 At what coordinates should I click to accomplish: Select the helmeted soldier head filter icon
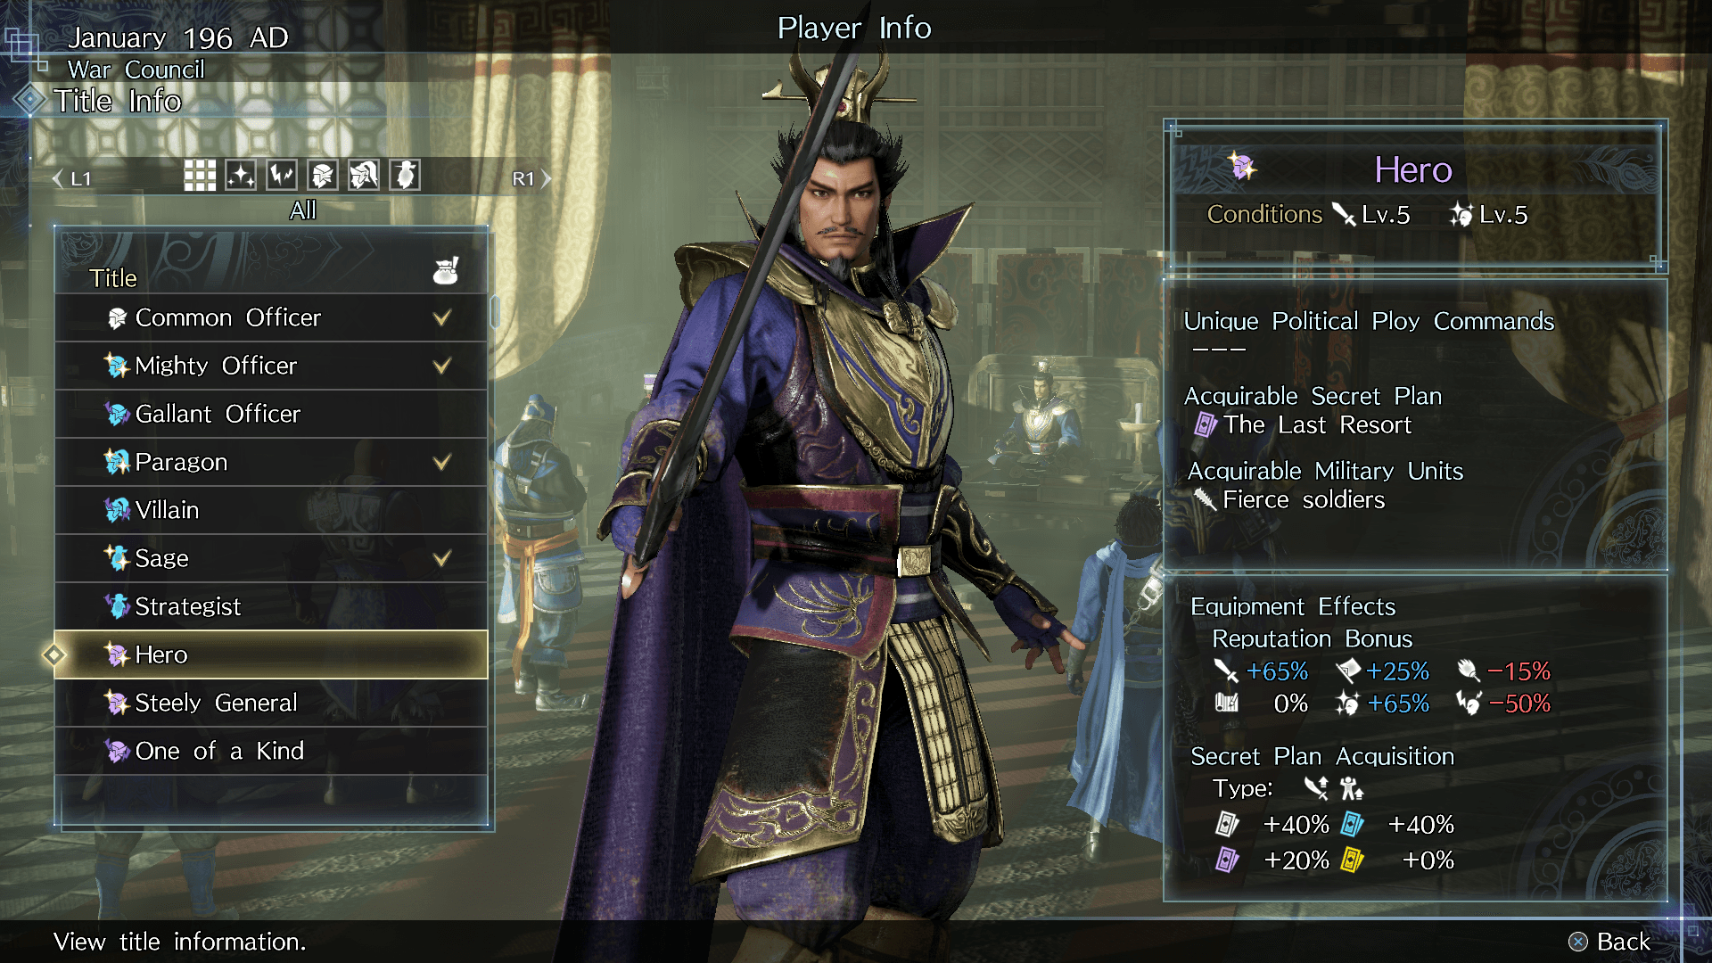[323, 176]
